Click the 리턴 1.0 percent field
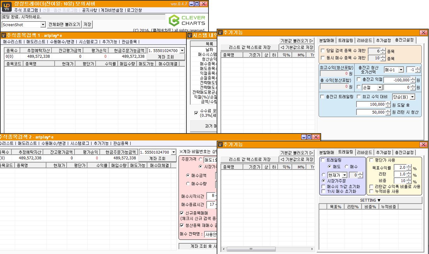 click(400, 174)
